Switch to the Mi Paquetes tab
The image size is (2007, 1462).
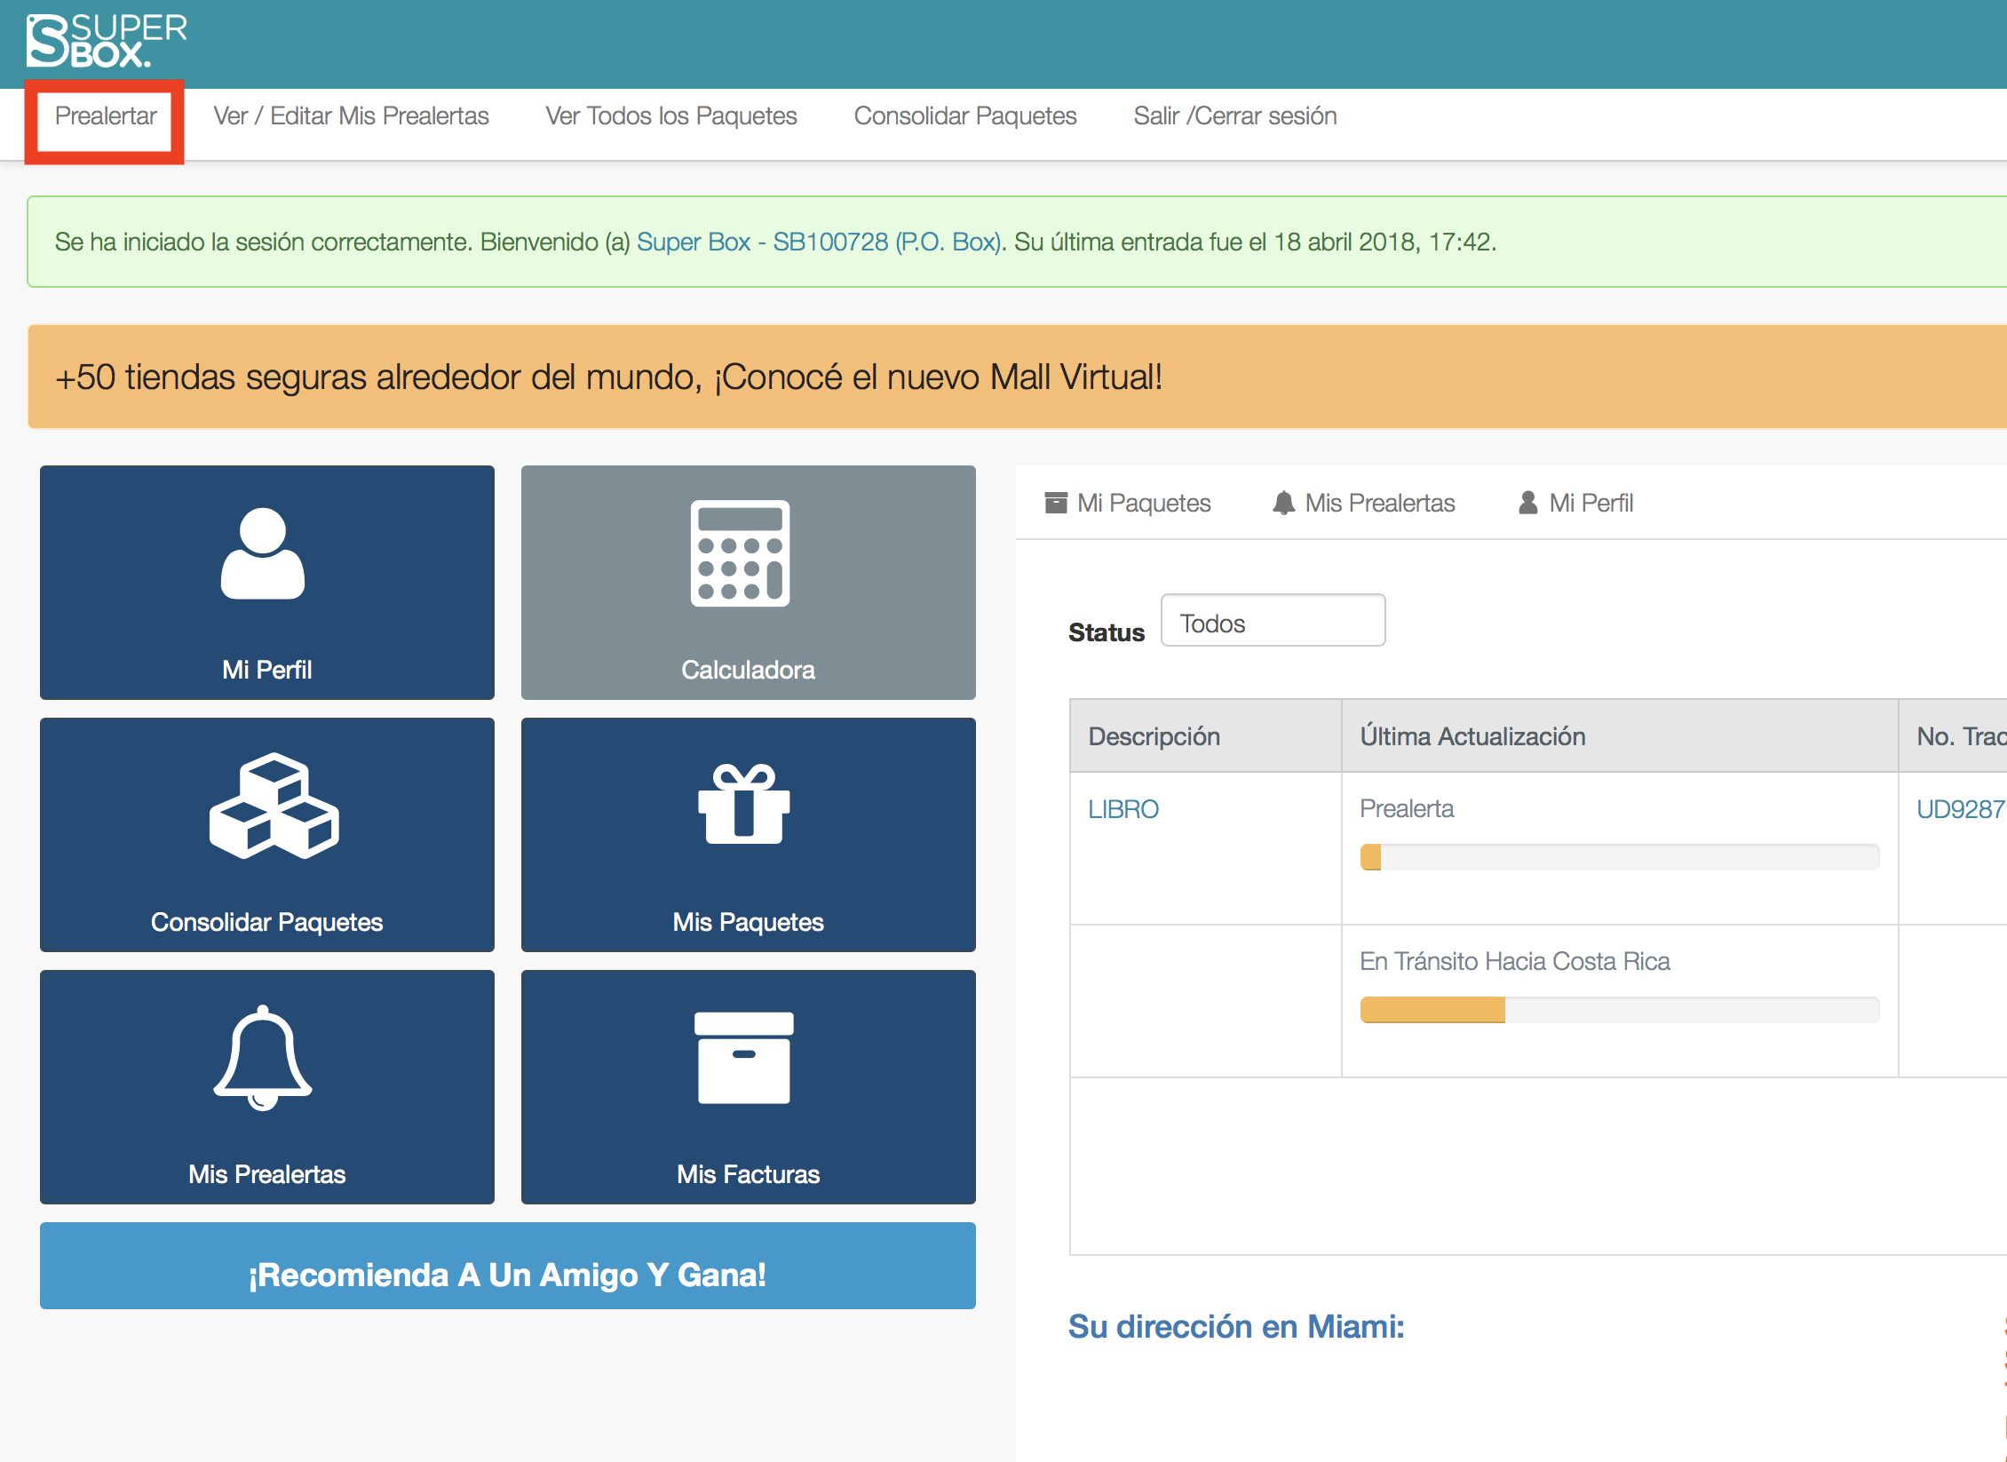pyautogui.click(x=1129, y=503)
